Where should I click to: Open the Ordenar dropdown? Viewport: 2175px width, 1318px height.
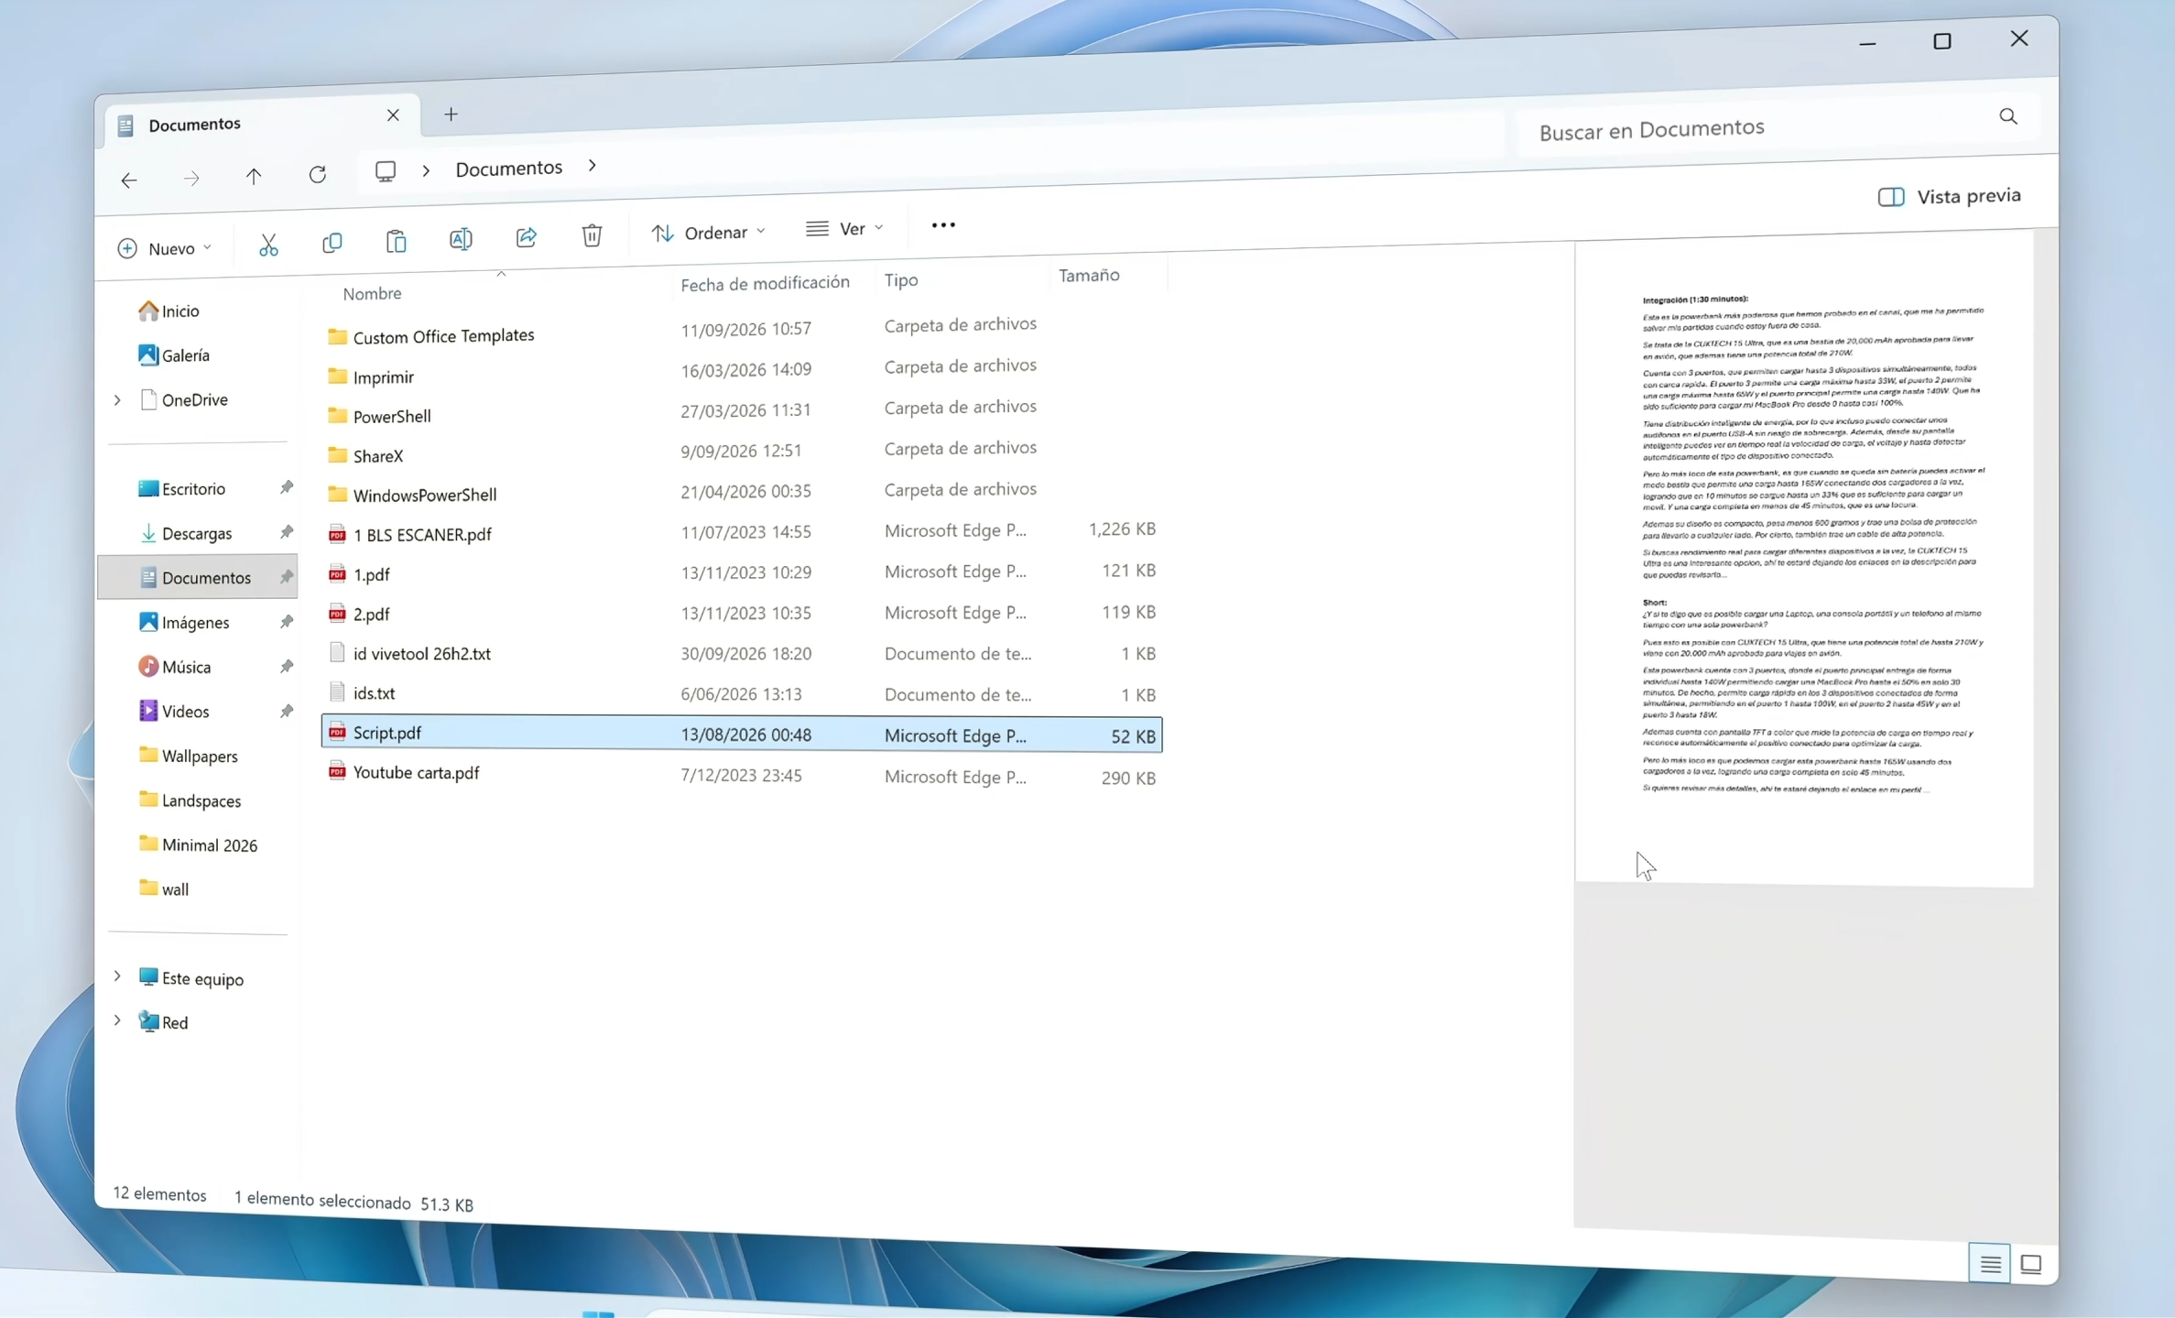pyautogui.click(x=709, y=233)
